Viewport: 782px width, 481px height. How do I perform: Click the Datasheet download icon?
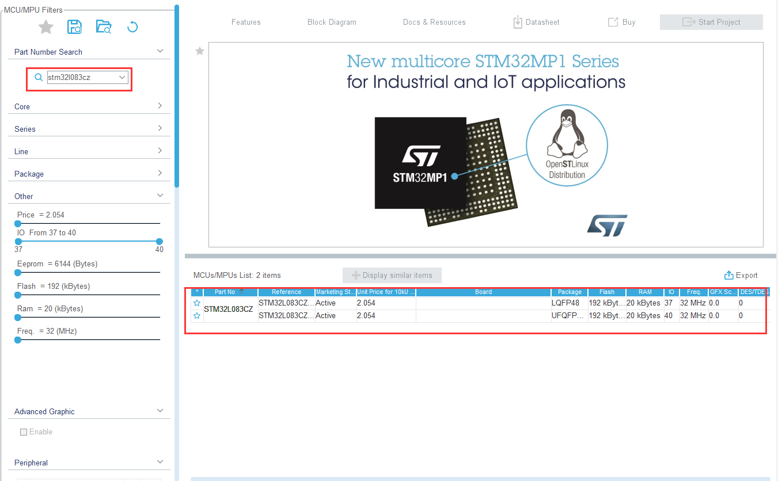(518, 22)
